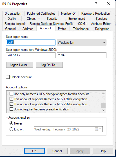Screen dimensions: 116x157
Task: Check the Unlock account checkbox
Action: (8, 77)
